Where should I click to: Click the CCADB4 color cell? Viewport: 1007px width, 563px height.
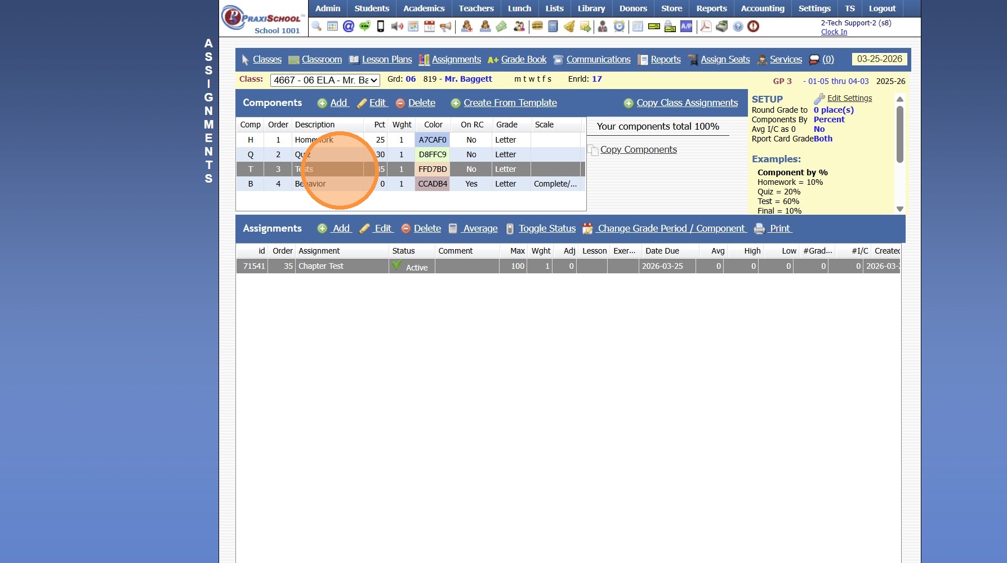pos(433,184)
